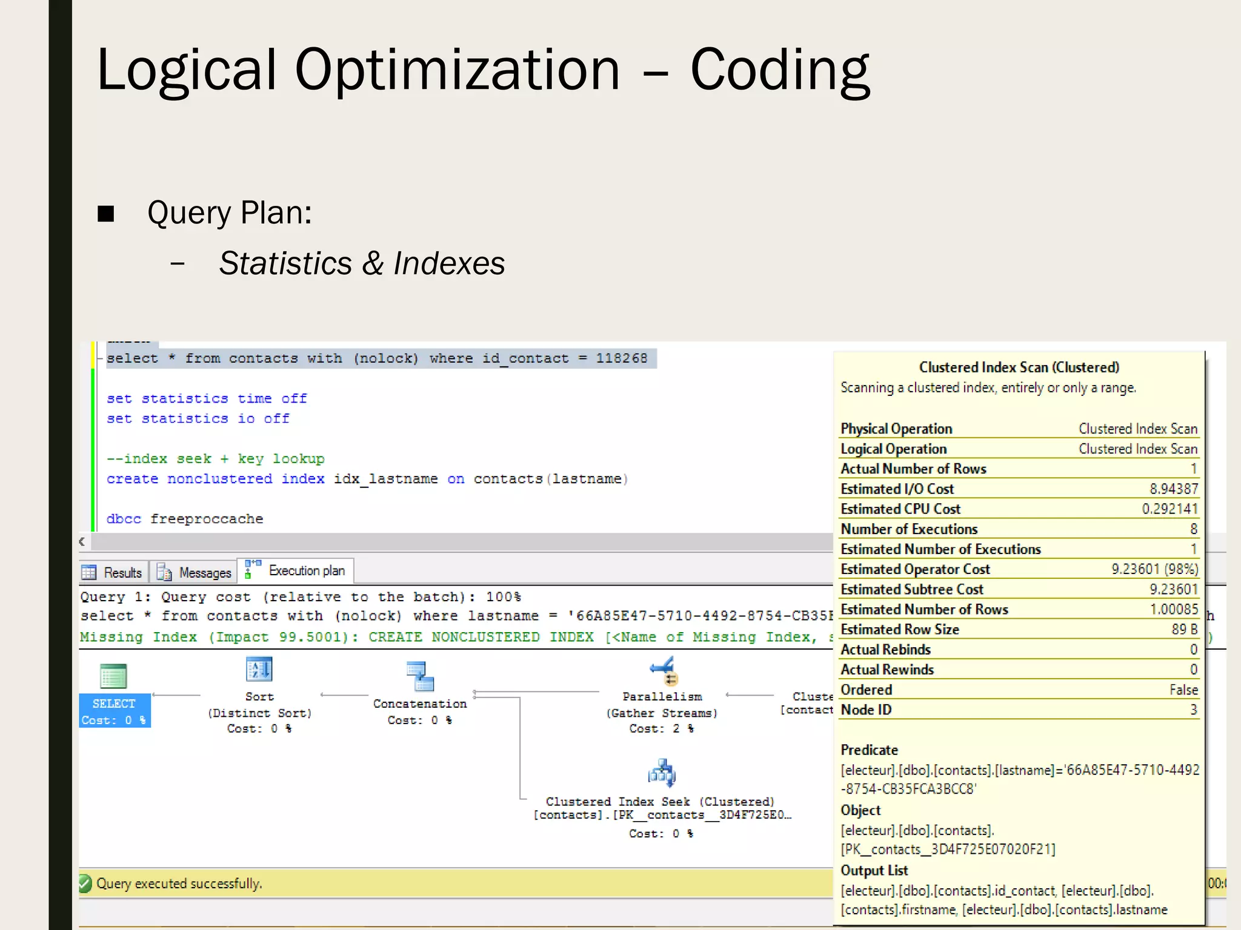
Task: Click the Messages tab page icon
Action: [164, 572]
